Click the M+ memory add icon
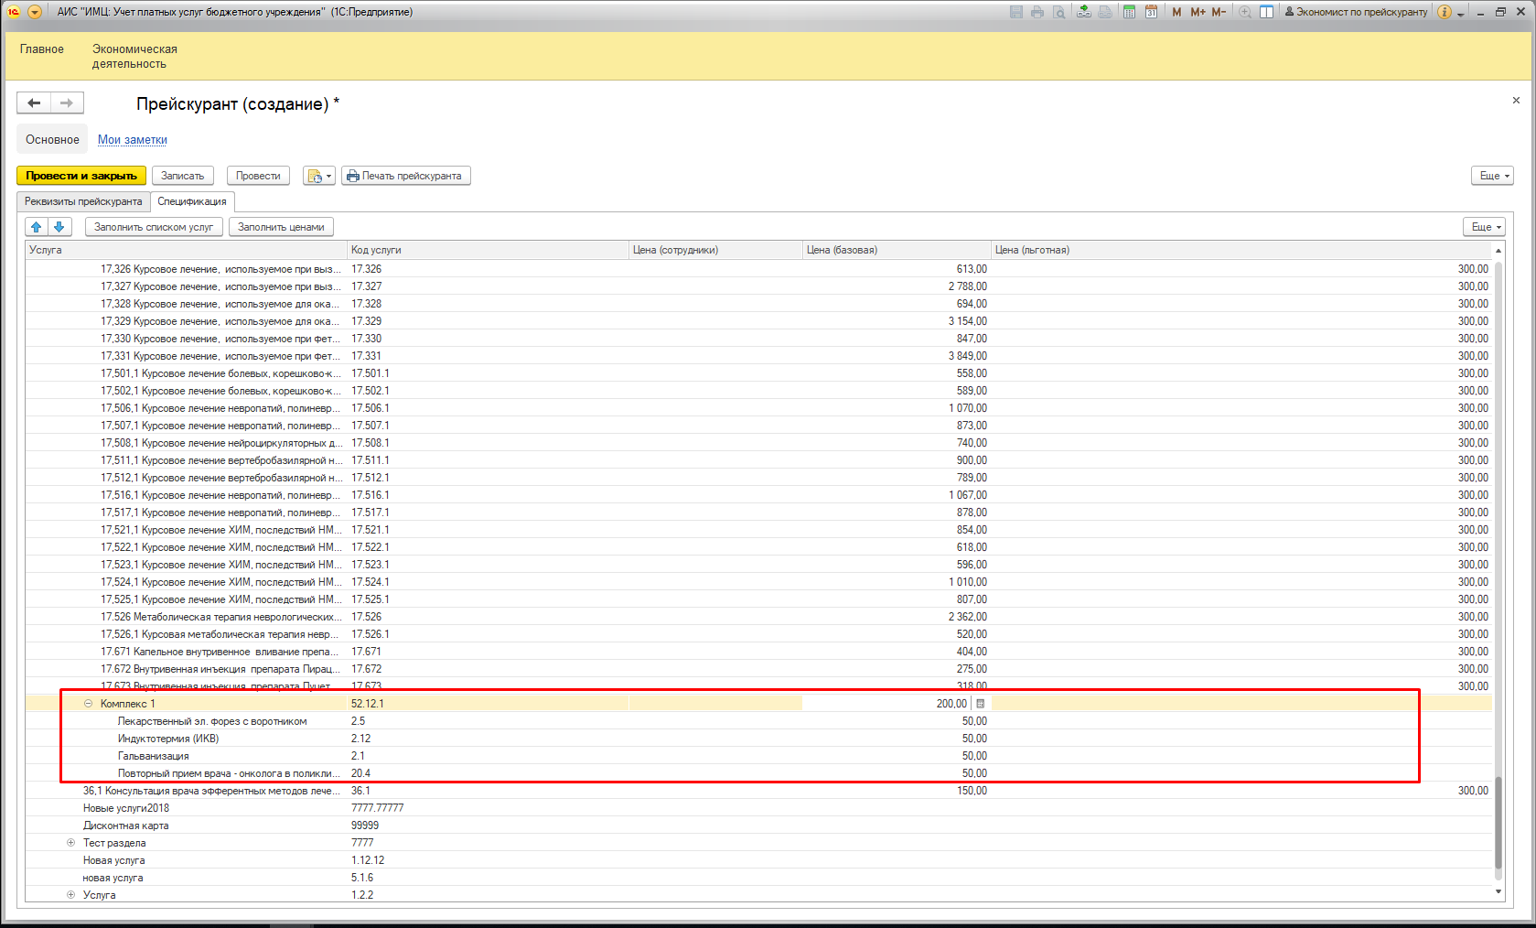The width and height of the screenshot is (1536, 928). pos(1198,12)
